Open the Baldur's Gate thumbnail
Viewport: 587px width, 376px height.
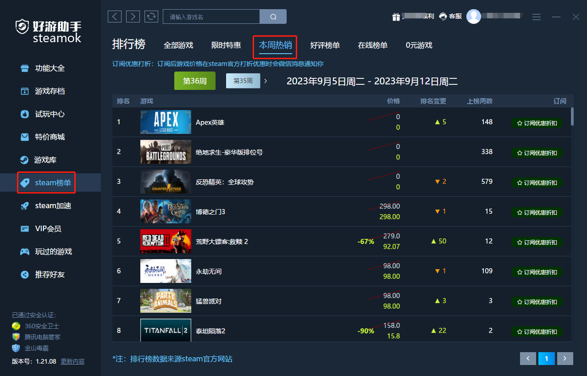click(x=166, y=211)
